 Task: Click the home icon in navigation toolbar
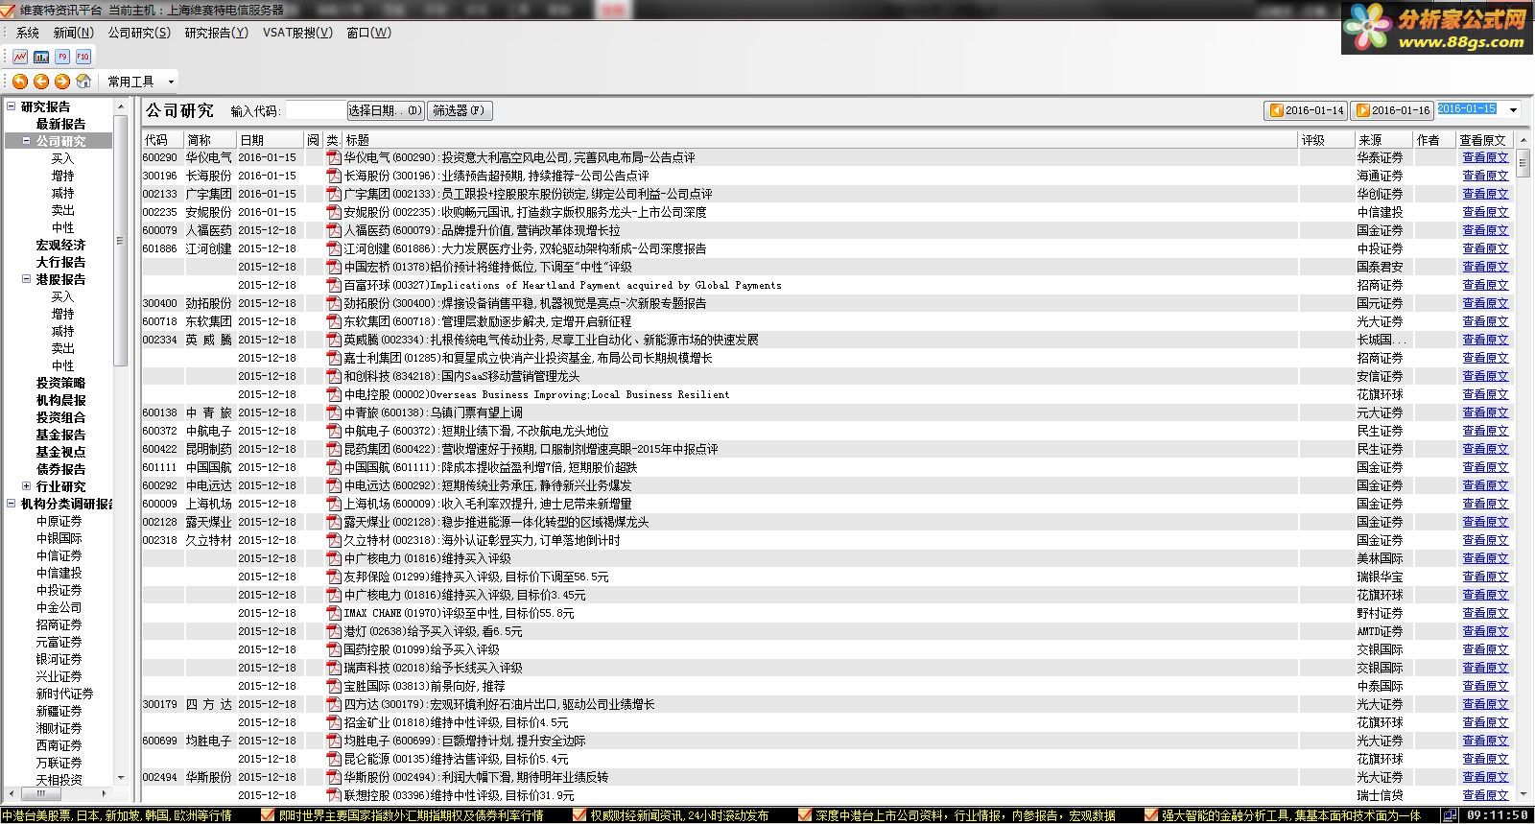click(83, 82)
